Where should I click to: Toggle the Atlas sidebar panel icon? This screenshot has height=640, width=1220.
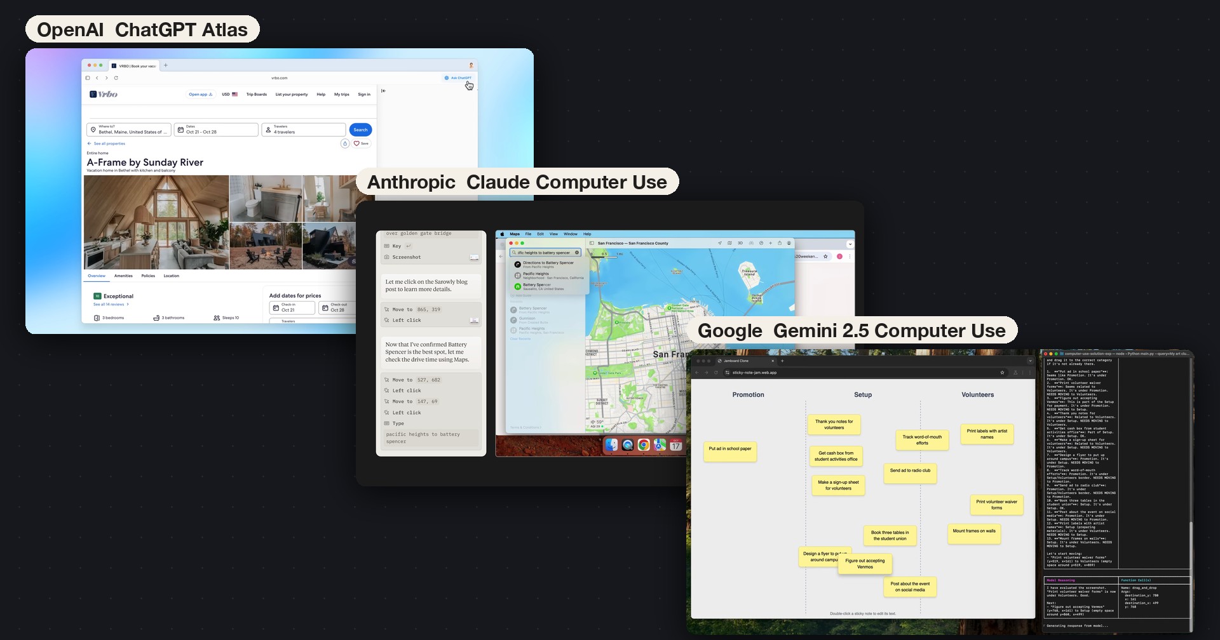tap(88, 78)
